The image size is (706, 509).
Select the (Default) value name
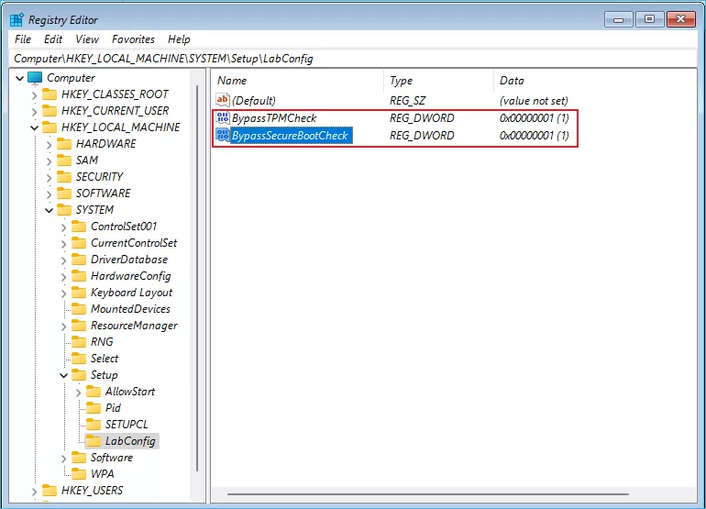(254, 101)
